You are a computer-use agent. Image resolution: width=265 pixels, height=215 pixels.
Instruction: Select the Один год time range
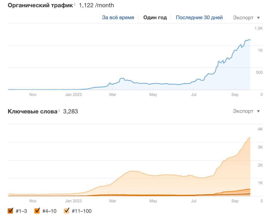click(x=155, y=18)
